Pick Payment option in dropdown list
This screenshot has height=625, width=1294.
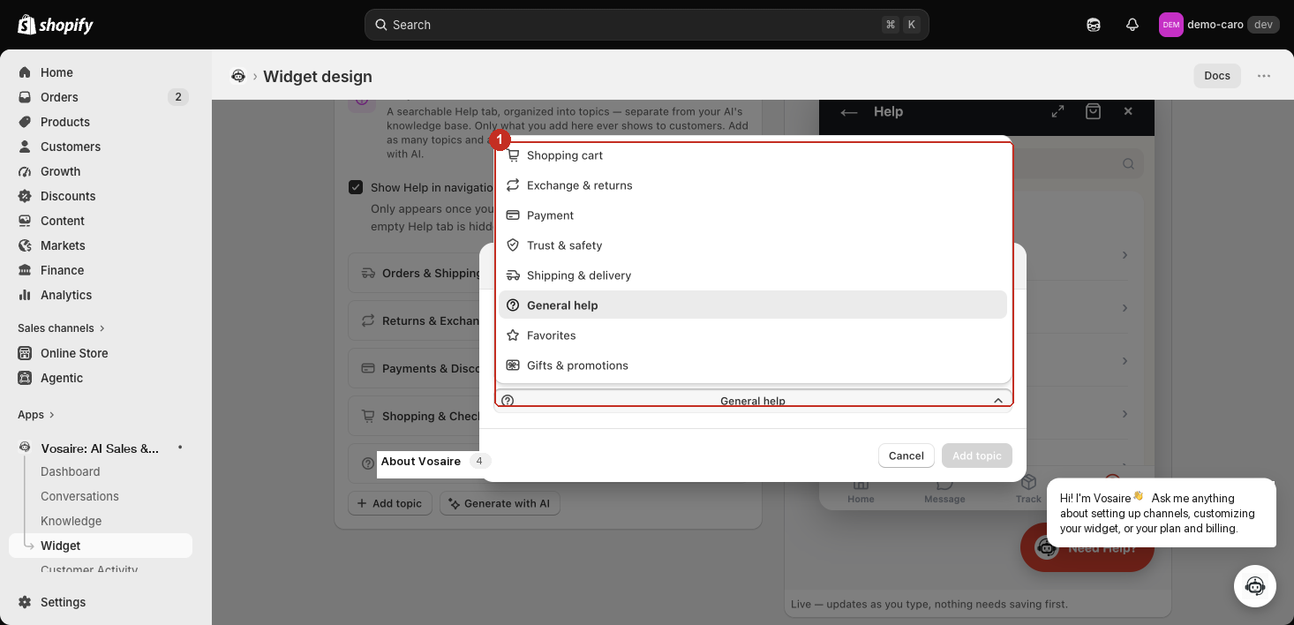point(753,215)
